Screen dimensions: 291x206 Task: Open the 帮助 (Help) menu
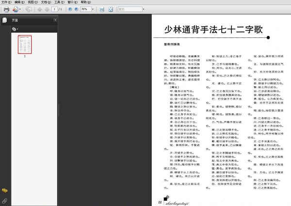pyautogui.click(x=86, y=2)
